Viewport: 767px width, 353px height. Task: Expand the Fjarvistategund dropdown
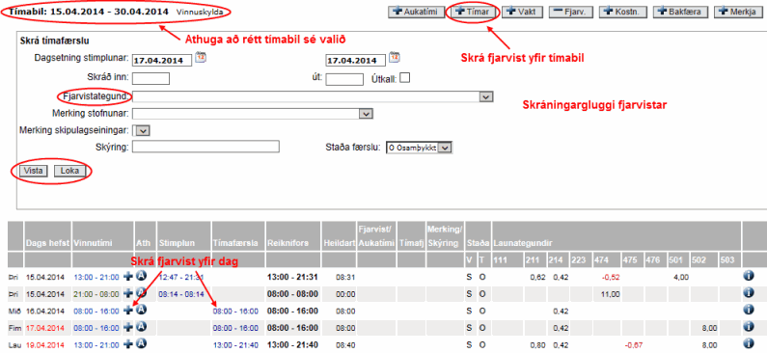tap(485, 96)
